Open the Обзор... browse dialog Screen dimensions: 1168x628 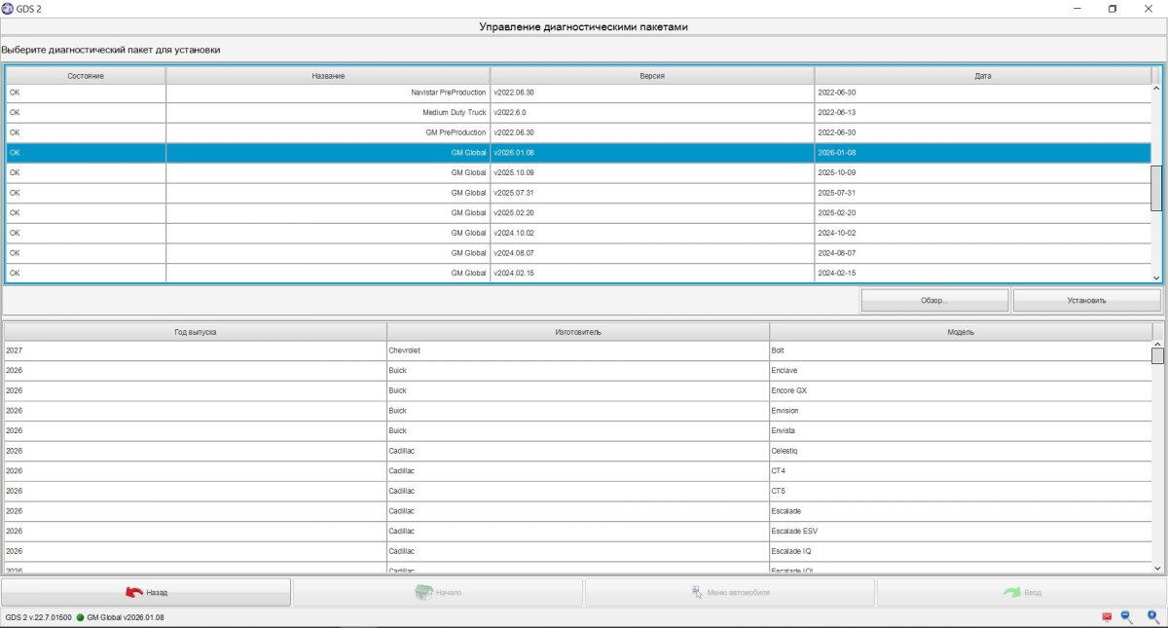(934, 301)
